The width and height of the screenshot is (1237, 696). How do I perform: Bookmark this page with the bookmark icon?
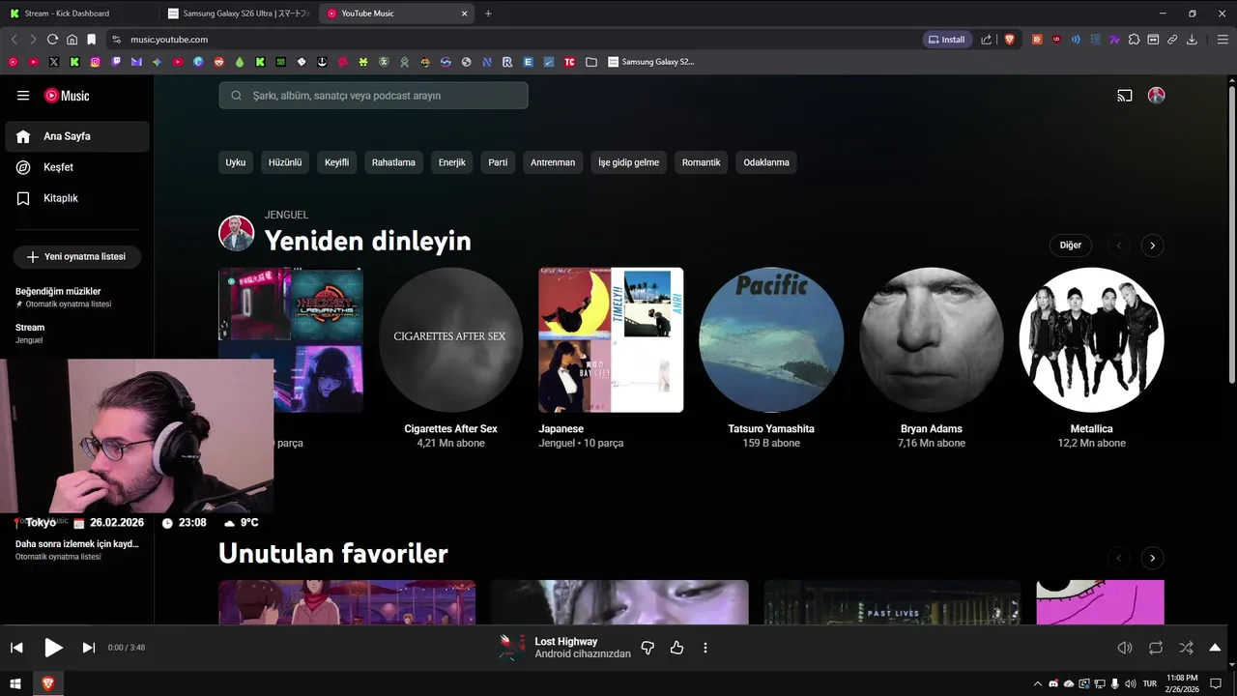coord(91,40)
